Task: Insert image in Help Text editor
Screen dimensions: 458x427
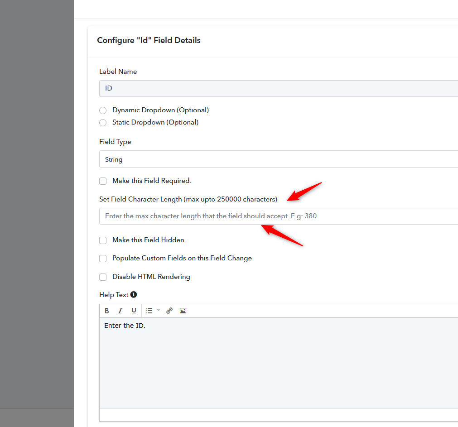Action: (x=183, y=311)
